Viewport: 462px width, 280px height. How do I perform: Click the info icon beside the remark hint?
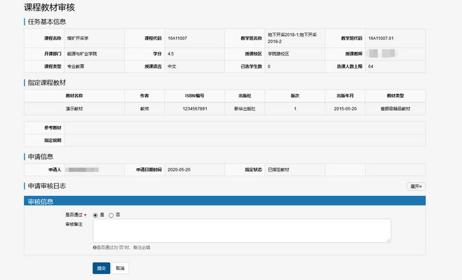[x=95, y=247]
